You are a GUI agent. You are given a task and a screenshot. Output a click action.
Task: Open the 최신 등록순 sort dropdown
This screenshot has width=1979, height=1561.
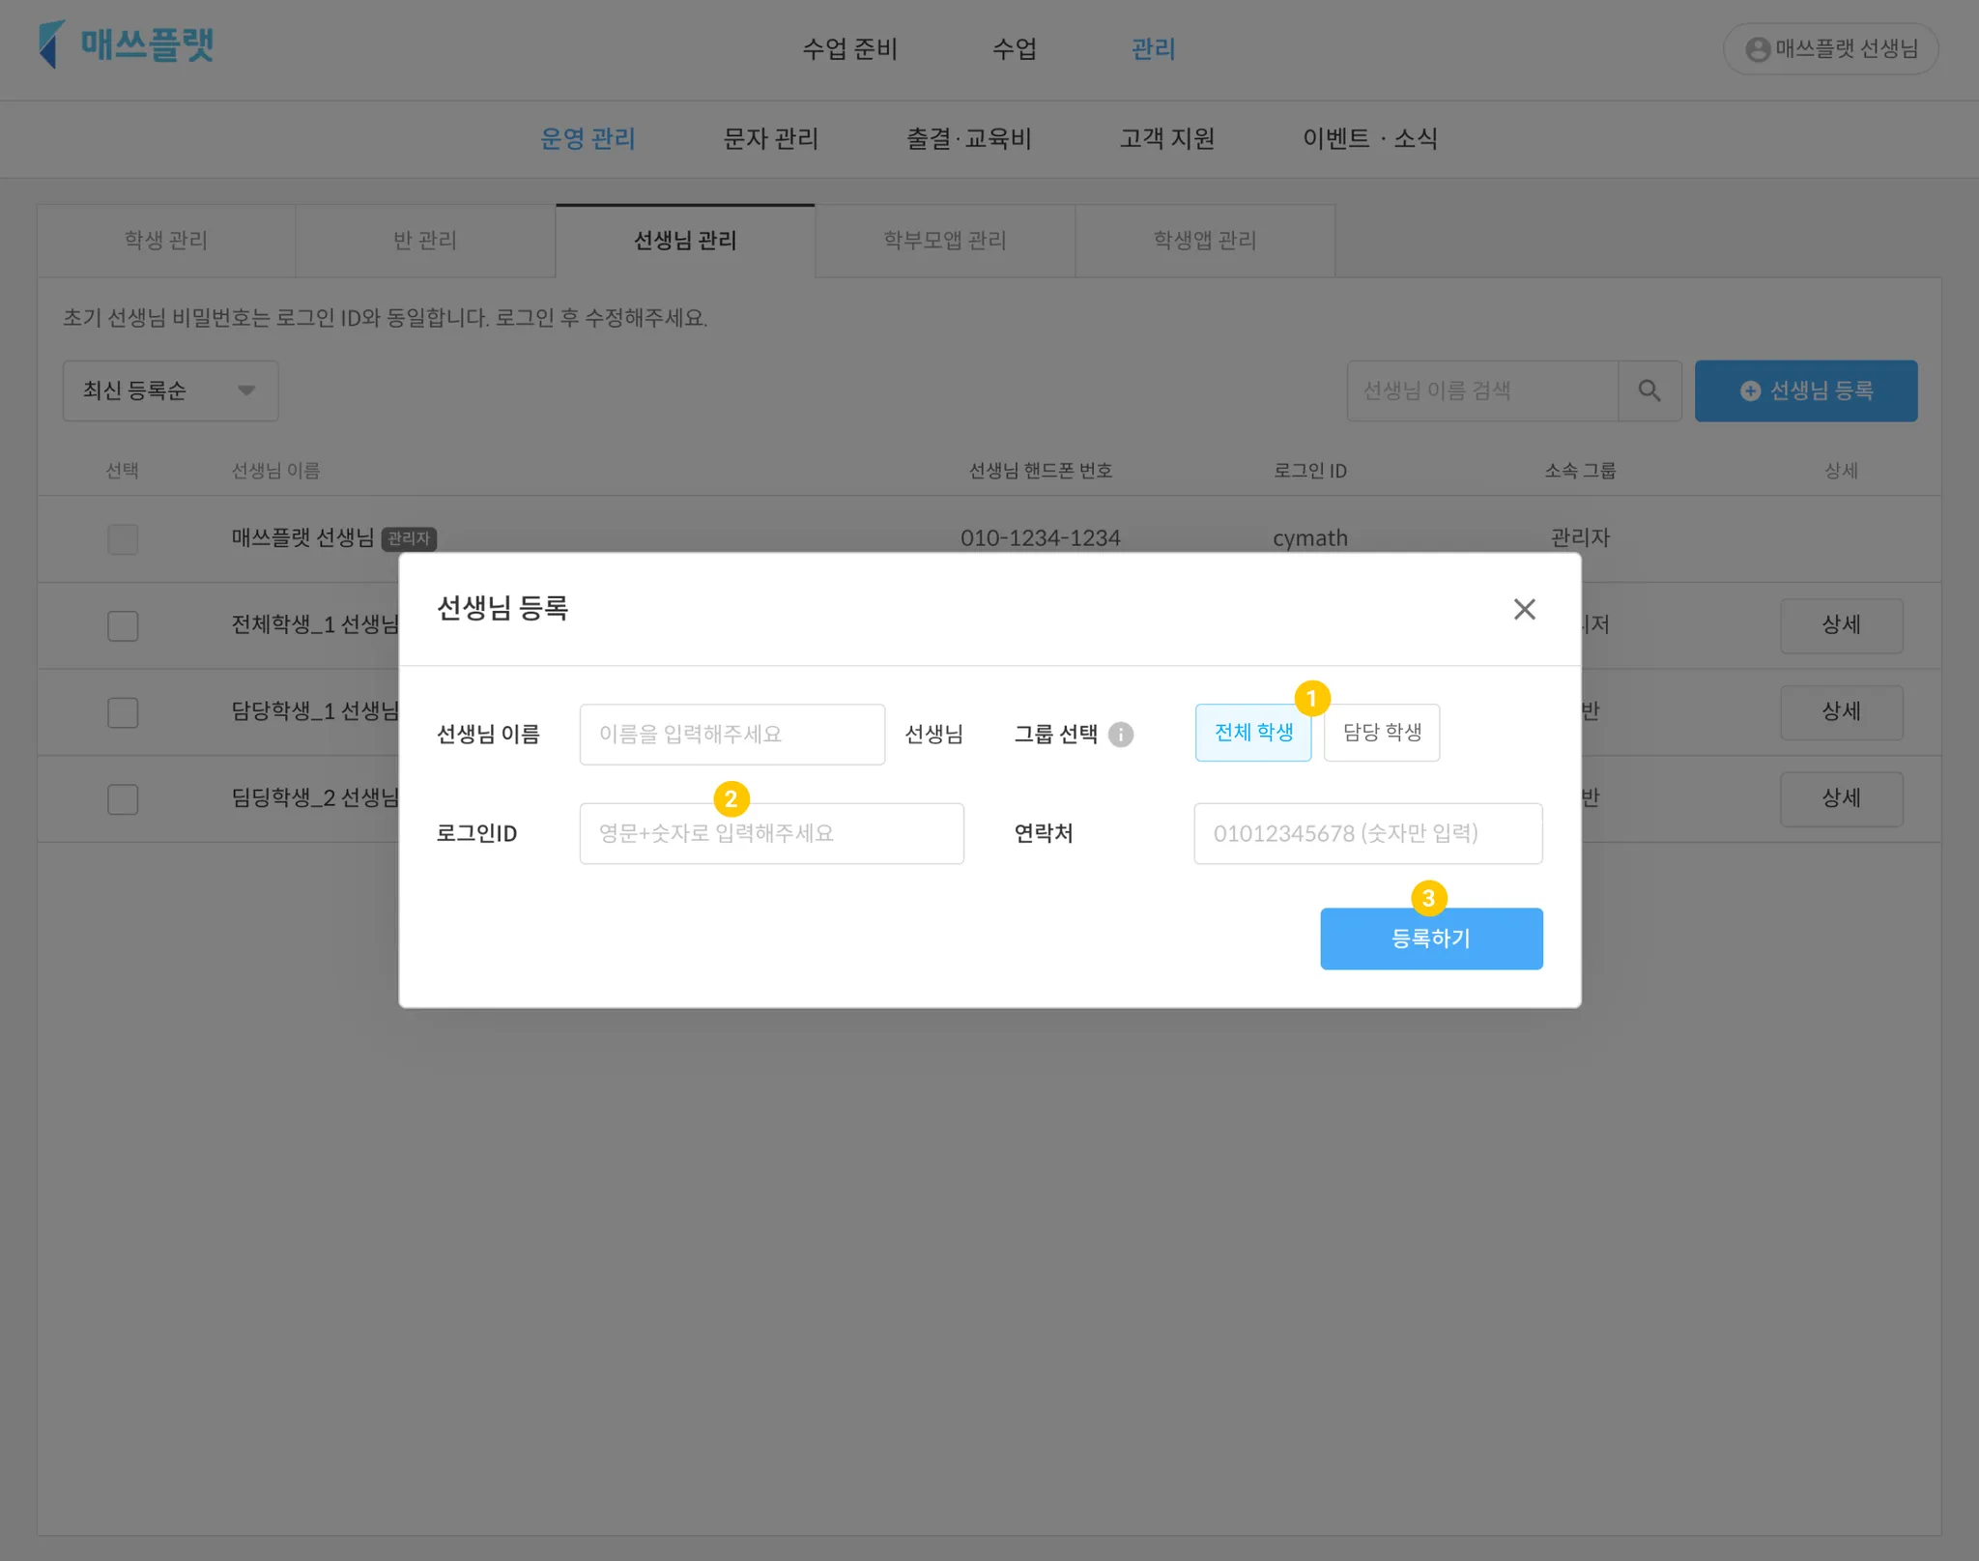point(170,390)
